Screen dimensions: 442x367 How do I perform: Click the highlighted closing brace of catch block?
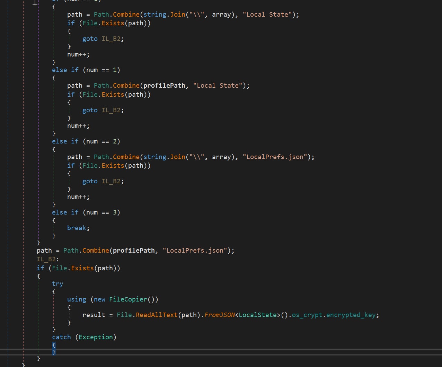[54, 352]
